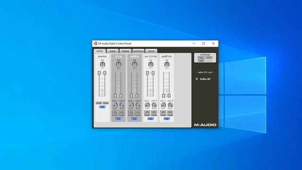Screen dimensions: 302x170
Task: Switch to the mixer tab
Action: [x=100, y=51]
